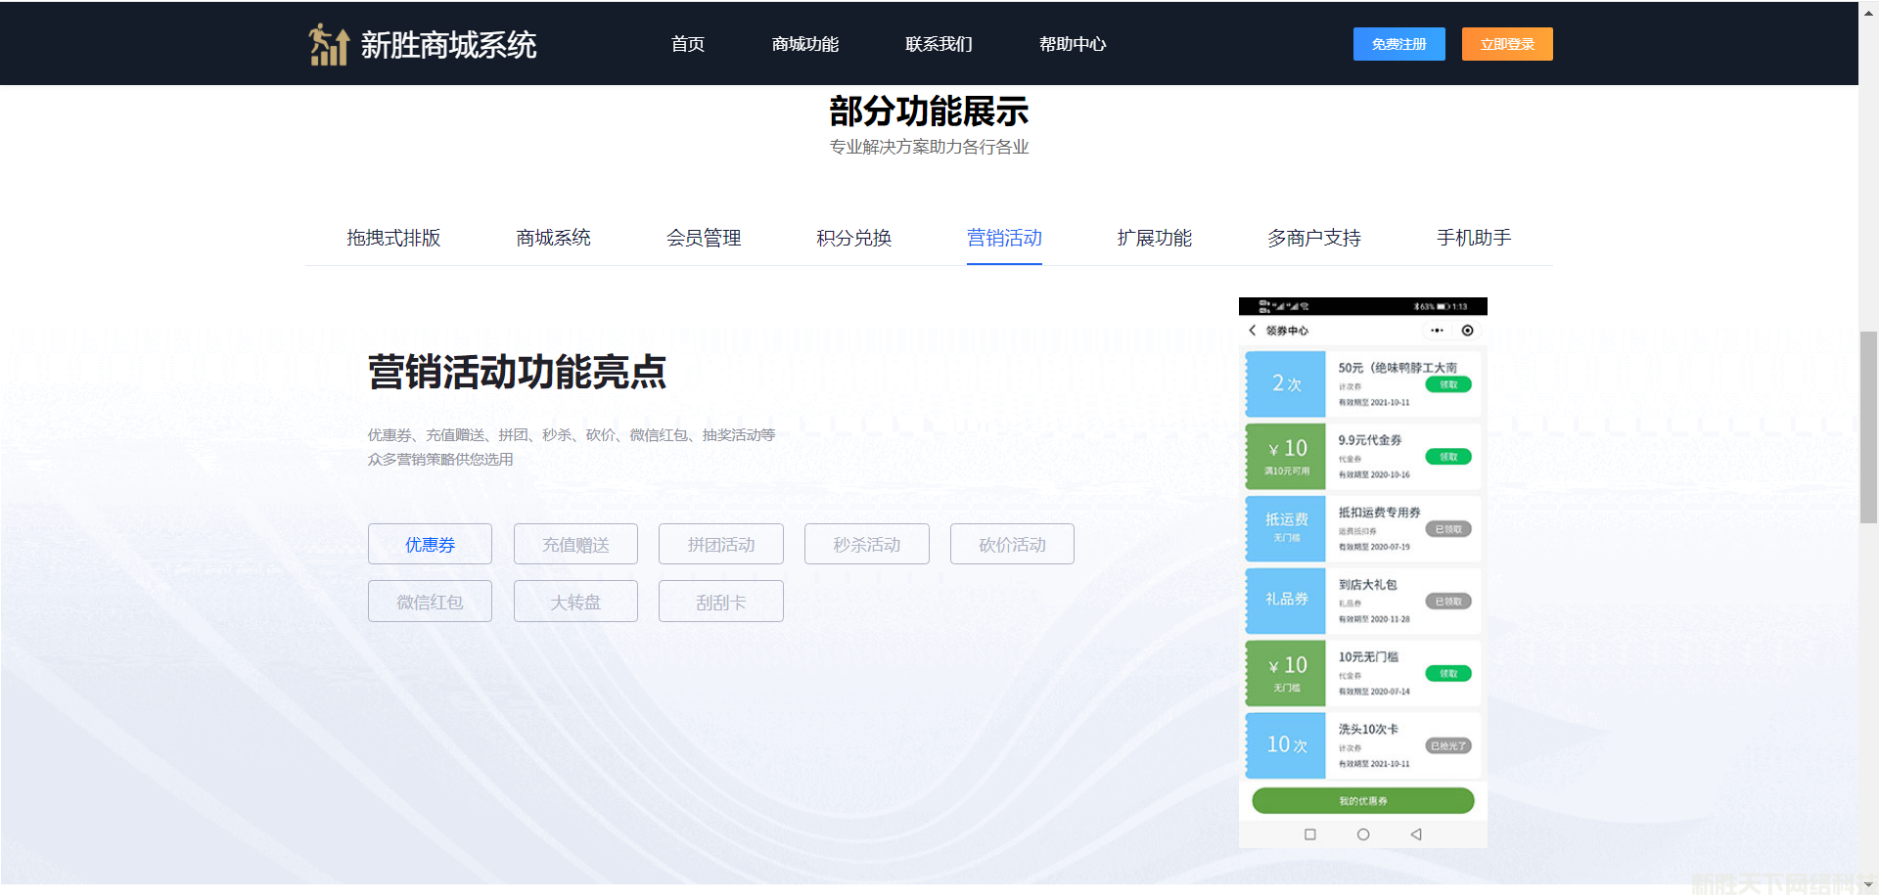Click the 新胜商城系统 logo icon
Screen dimensions: 1879x895
329,44
